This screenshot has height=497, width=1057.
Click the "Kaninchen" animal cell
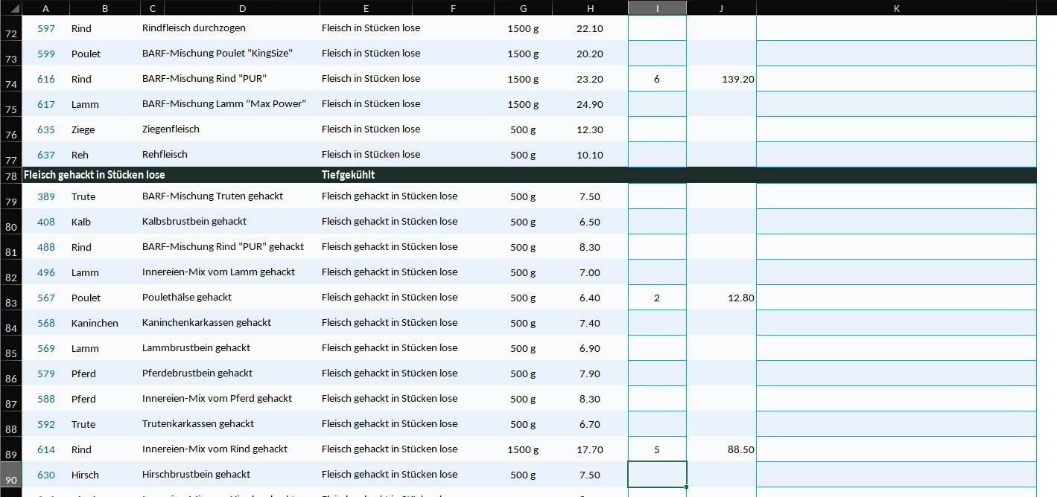(95, 323)
